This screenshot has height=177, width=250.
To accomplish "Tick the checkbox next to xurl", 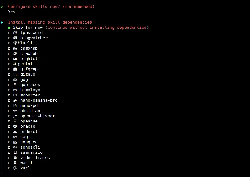I will (x=9, y=168).
